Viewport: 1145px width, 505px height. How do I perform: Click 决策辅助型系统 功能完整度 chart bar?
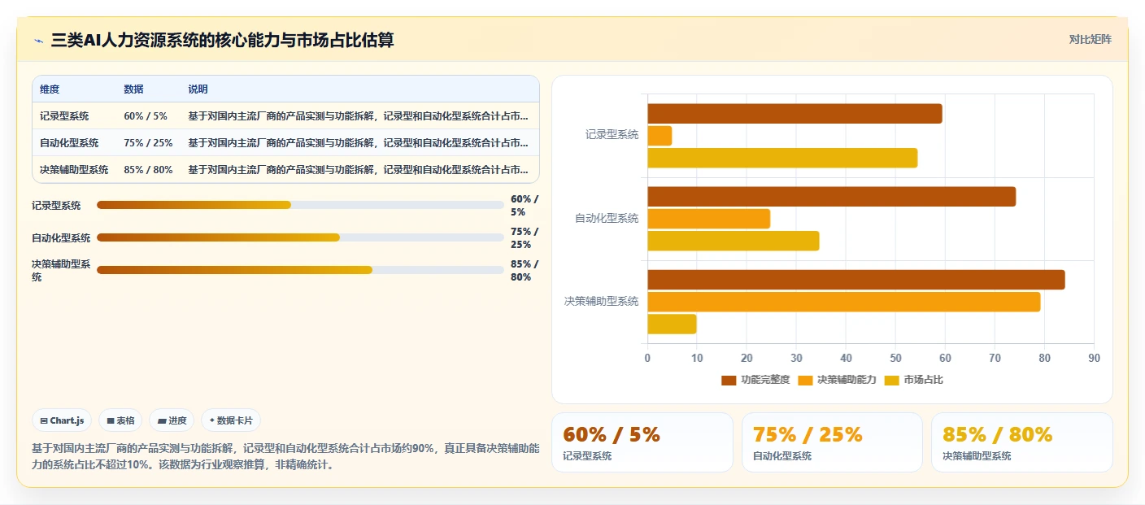tap(855, 280)
